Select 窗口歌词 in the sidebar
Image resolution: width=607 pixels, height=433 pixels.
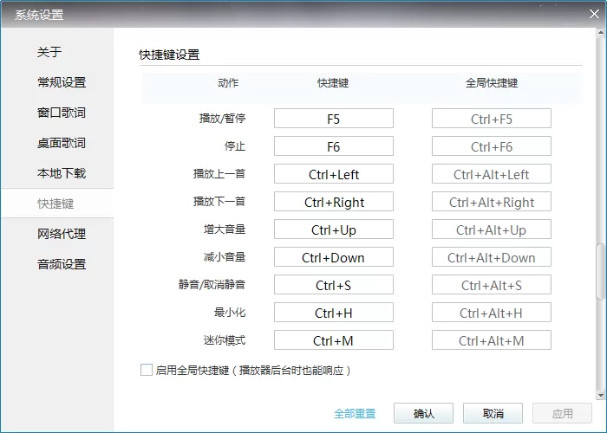(x=62, y=113)
